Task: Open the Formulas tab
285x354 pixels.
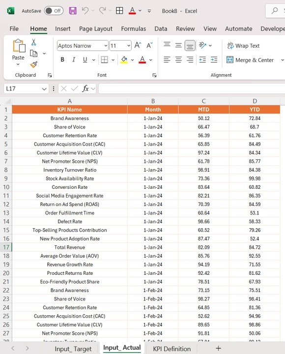Action: (133, 29)
